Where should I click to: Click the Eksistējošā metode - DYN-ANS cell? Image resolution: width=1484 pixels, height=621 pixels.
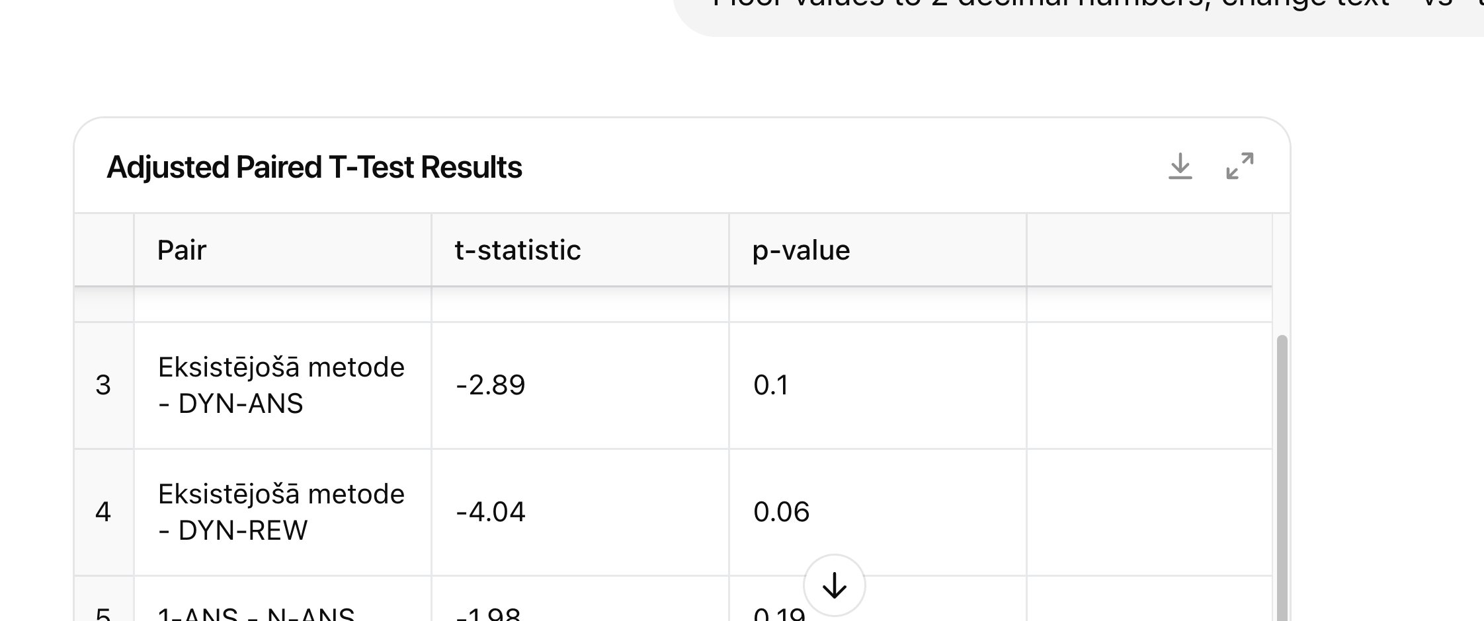pos(283,386)
